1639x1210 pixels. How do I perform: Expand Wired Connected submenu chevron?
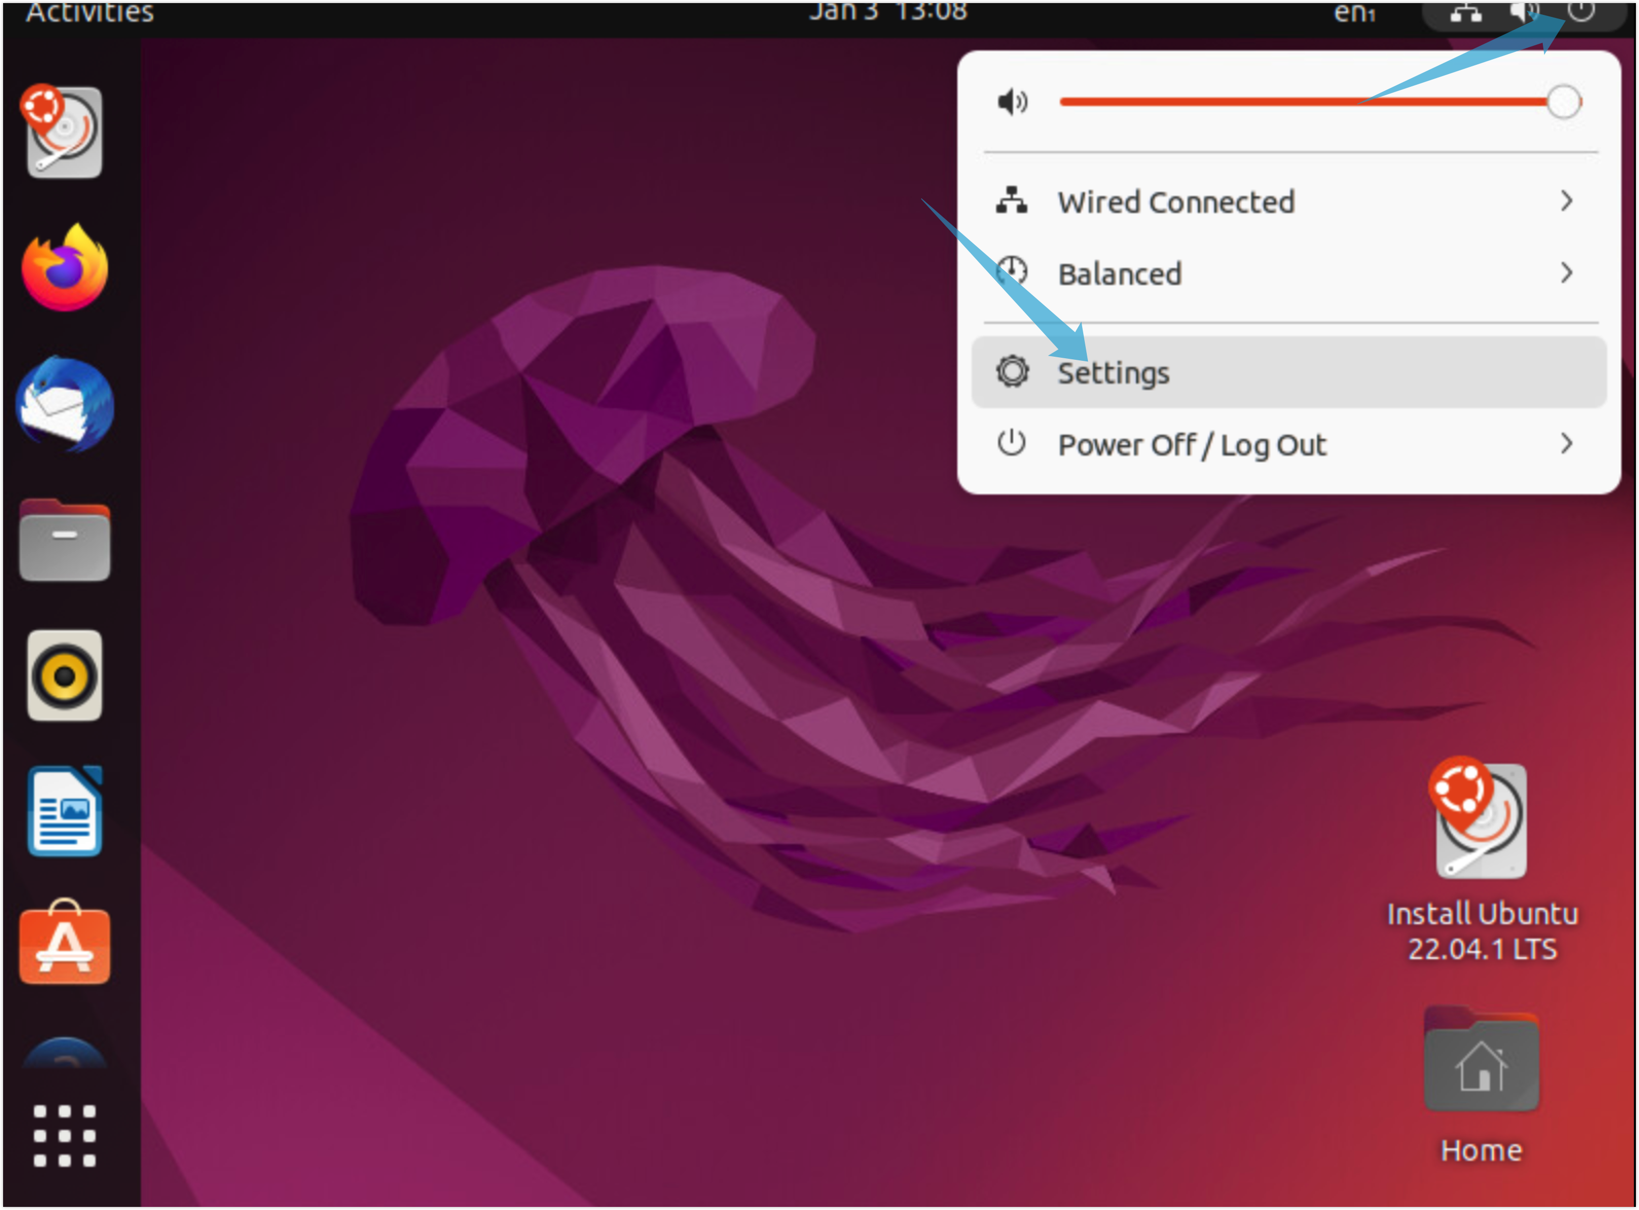(x=1567, y=200)
